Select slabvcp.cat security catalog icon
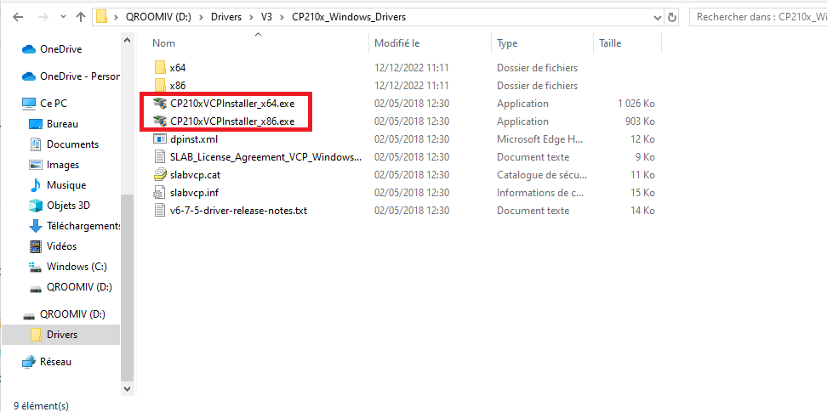The image size is (827, 412). tap(160, 175)
